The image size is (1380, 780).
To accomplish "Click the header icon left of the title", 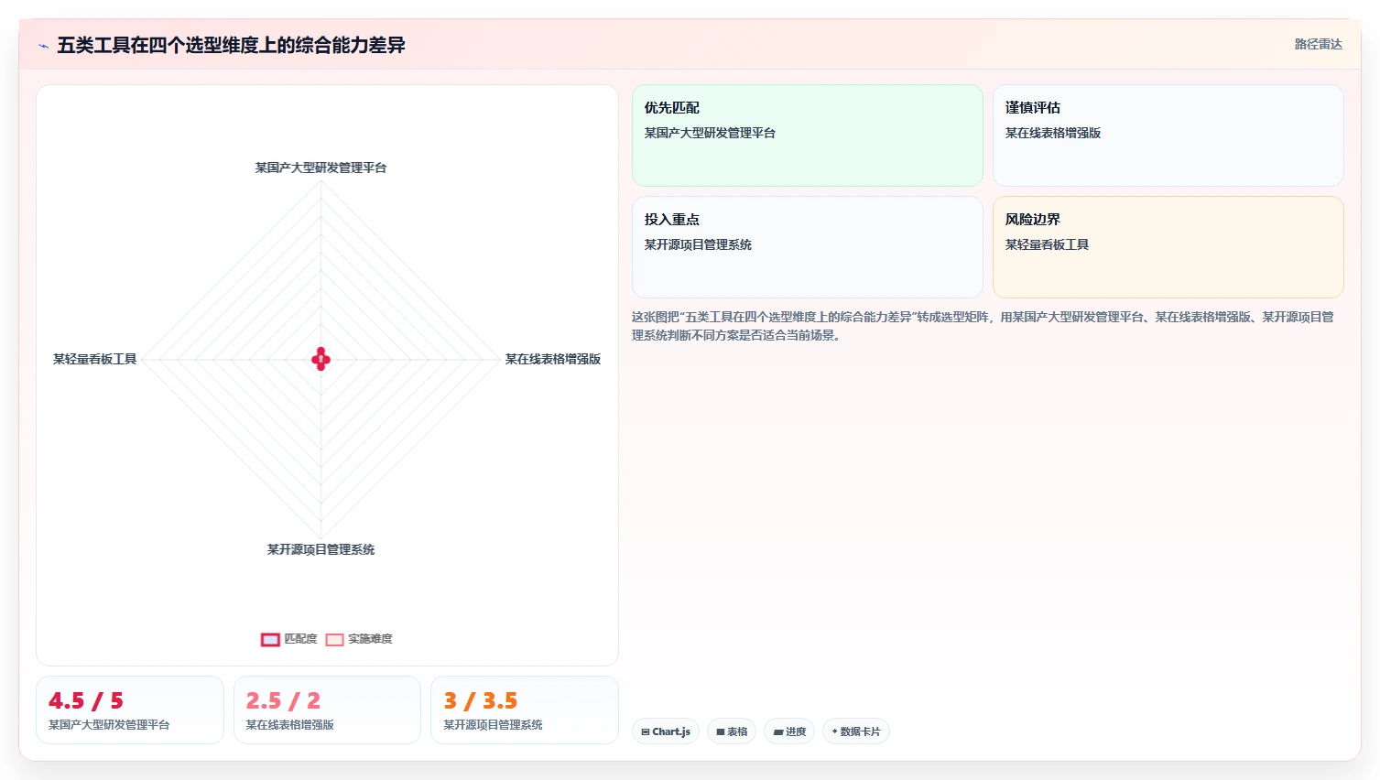I will click(43, 46).
